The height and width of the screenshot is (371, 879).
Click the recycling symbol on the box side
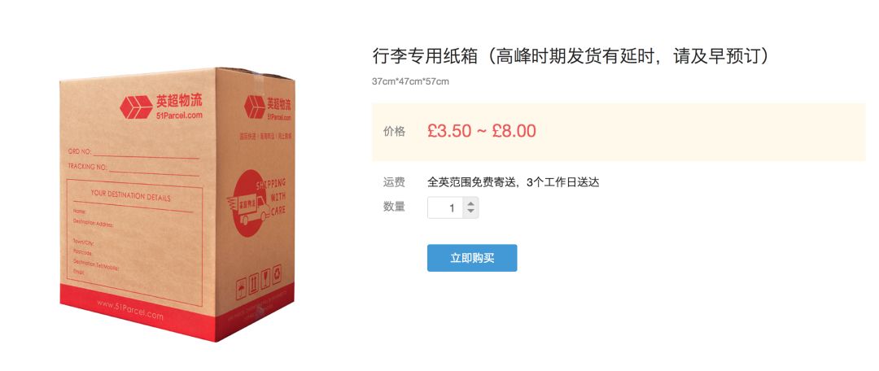[x=277, y=274]
